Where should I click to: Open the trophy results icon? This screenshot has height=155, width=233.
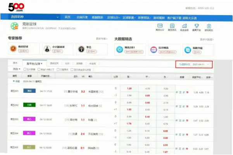[x=197, y=26]
